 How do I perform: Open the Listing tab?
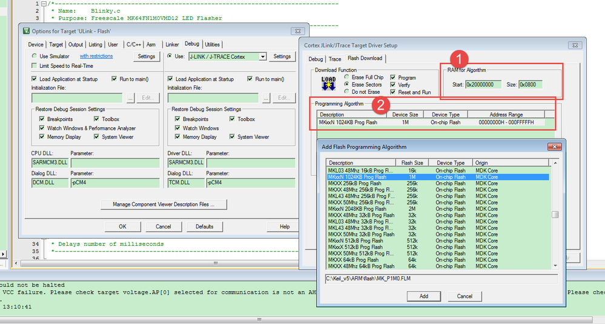tap(95, 44)
